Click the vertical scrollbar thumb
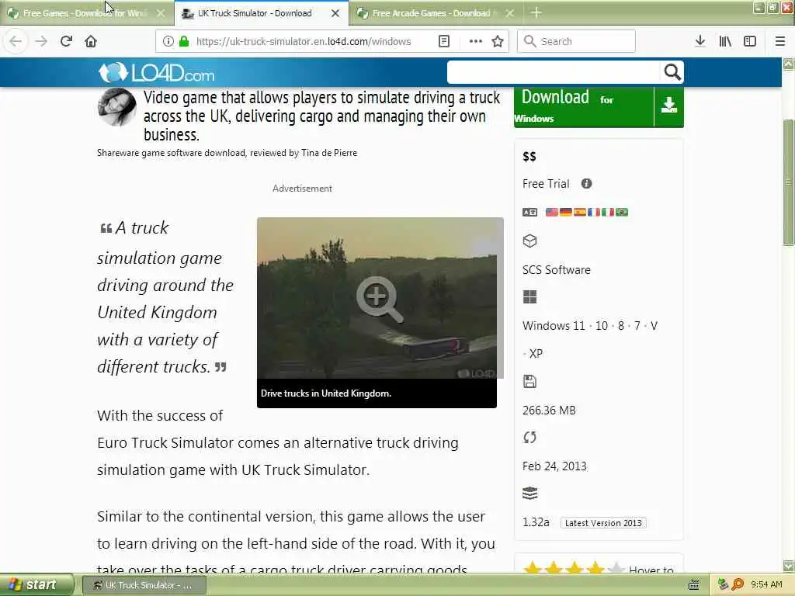The width and height of the screenshot is (795, 596). click(789, 182)
